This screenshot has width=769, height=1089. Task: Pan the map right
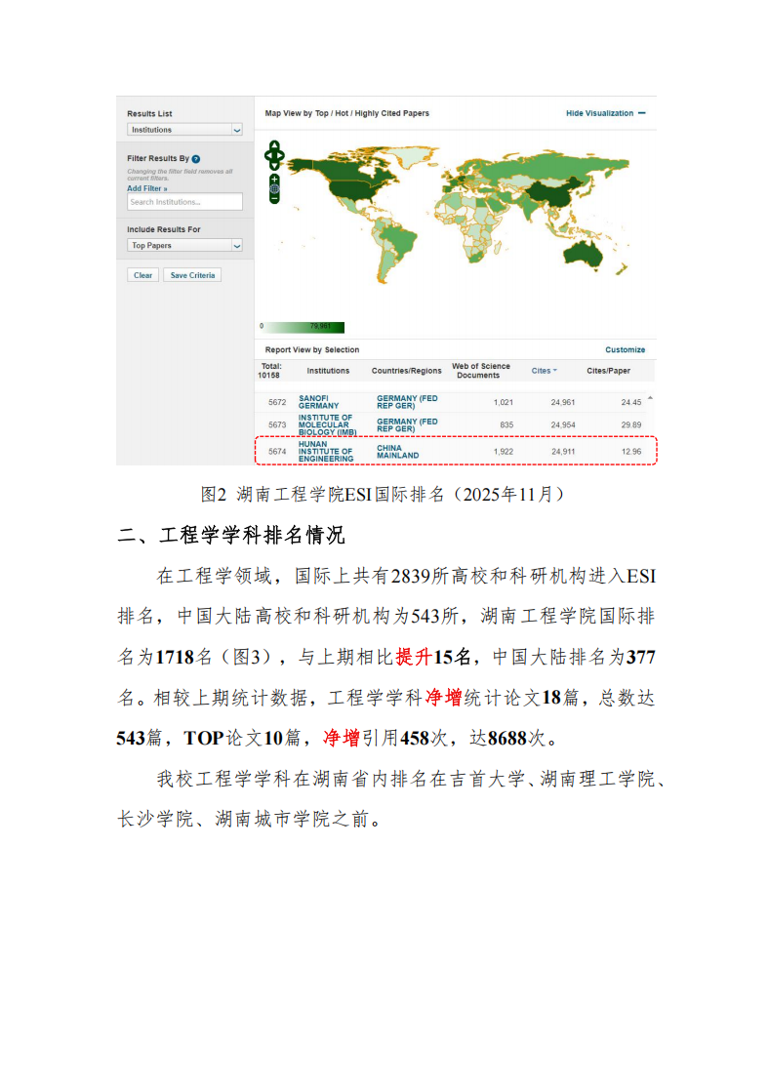(282, 153)
